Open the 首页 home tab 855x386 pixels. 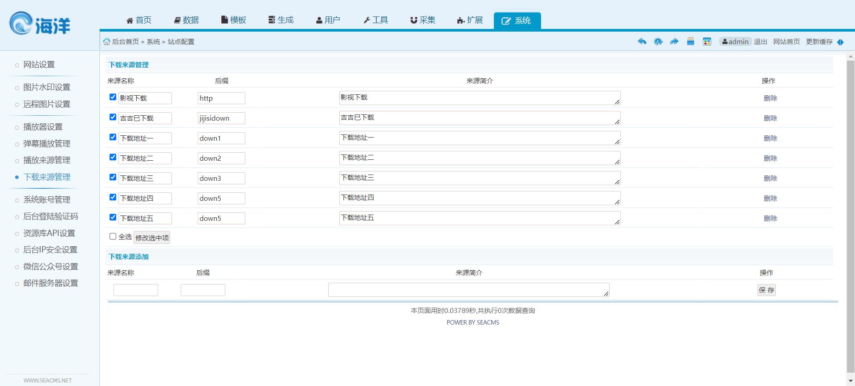pyautogui.click(x=138, y=20)
